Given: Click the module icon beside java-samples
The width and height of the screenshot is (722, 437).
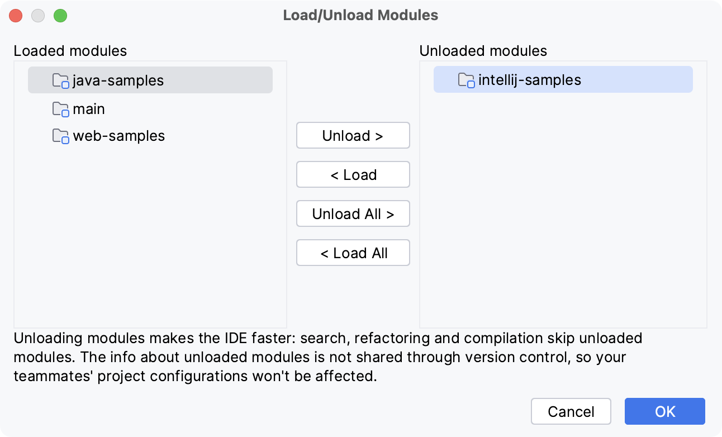Looking at the screenshot, I should [x=60, y=80].
